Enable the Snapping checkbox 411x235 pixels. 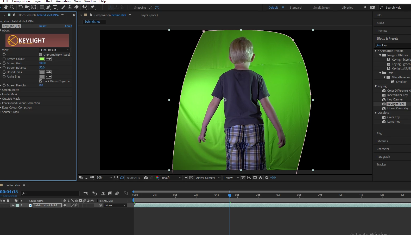[x=131, y=8]
